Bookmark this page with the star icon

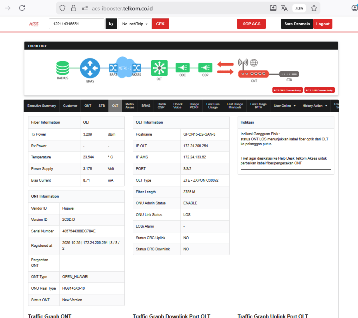[314, 8]
